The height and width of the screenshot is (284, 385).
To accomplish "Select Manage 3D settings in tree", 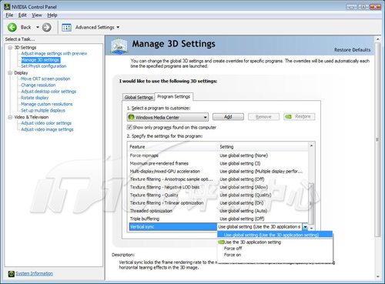I will click(40, 60).
